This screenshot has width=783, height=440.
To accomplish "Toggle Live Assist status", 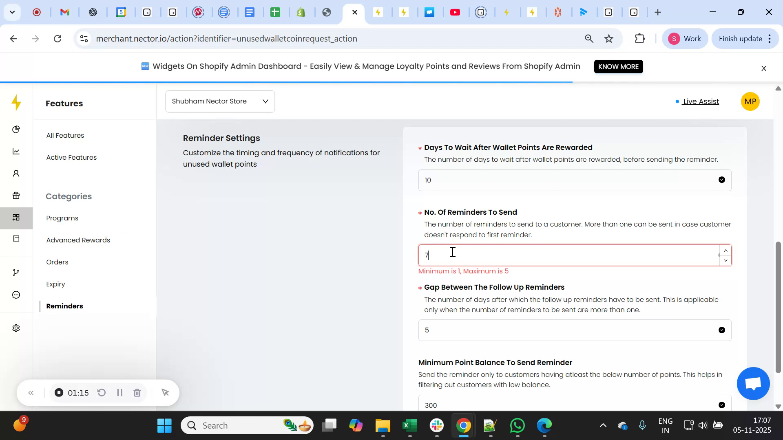I will pos(700,101).
